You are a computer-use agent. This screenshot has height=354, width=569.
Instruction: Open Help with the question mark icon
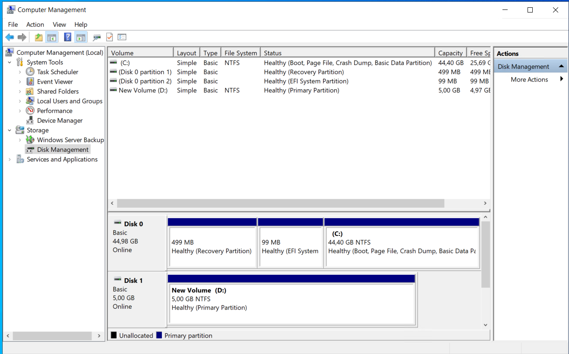click(x=68, y=38)
